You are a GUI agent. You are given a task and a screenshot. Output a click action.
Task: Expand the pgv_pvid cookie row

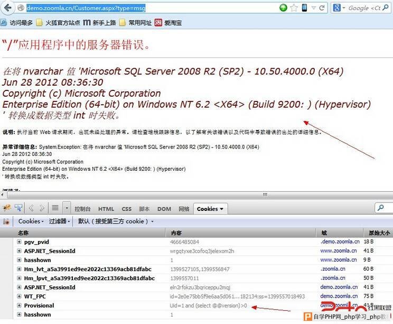click(19, 242)
